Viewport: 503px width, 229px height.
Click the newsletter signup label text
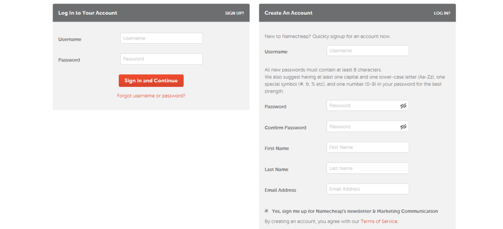(354, 211)
